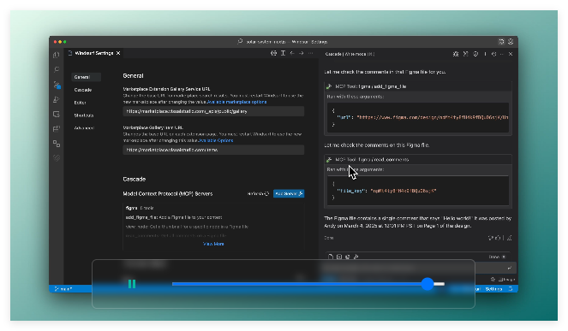
Task: Click leftmost feedback icon right of Done status
Action: tap(491, 238)
